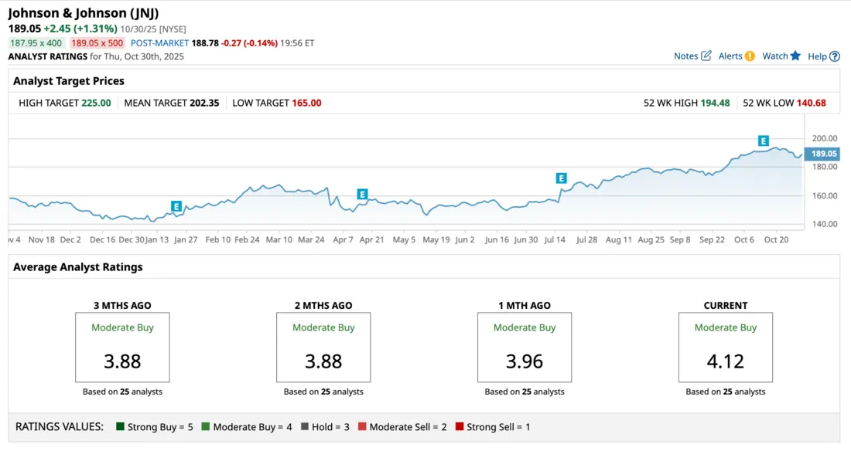Click the Strong Buy dark green swatch

pyautogui.click(x=121, y=426)
